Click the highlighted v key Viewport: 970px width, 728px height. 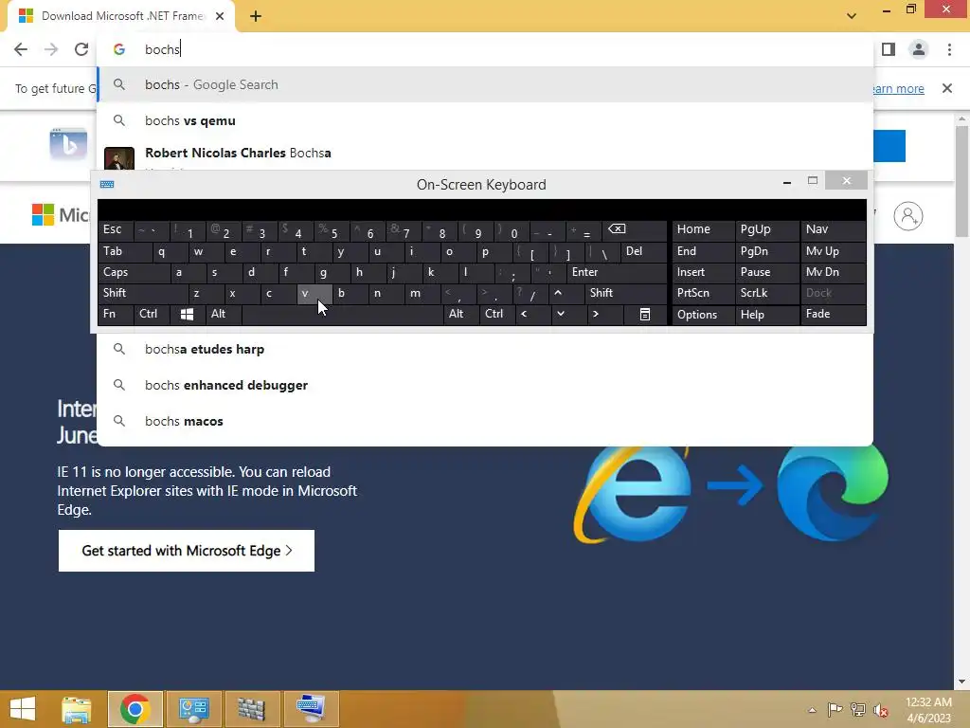pos(314,294)
